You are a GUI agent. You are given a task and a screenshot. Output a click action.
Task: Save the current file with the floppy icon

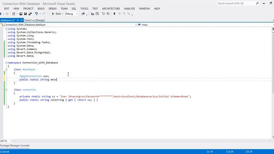click(25, 14)
